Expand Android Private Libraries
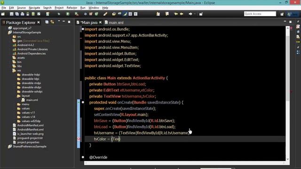Viewport: 301px width, 169px height. (32, 49)
